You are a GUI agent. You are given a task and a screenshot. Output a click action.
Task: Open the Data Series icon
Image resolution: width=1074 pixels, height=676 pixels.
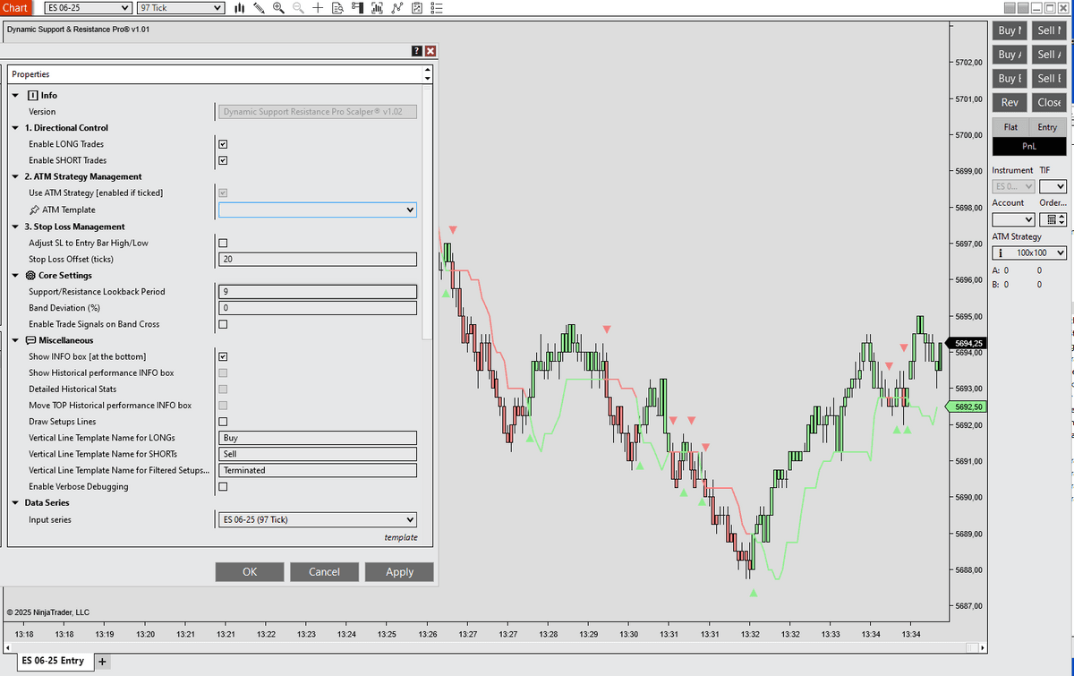pos(377,8)
